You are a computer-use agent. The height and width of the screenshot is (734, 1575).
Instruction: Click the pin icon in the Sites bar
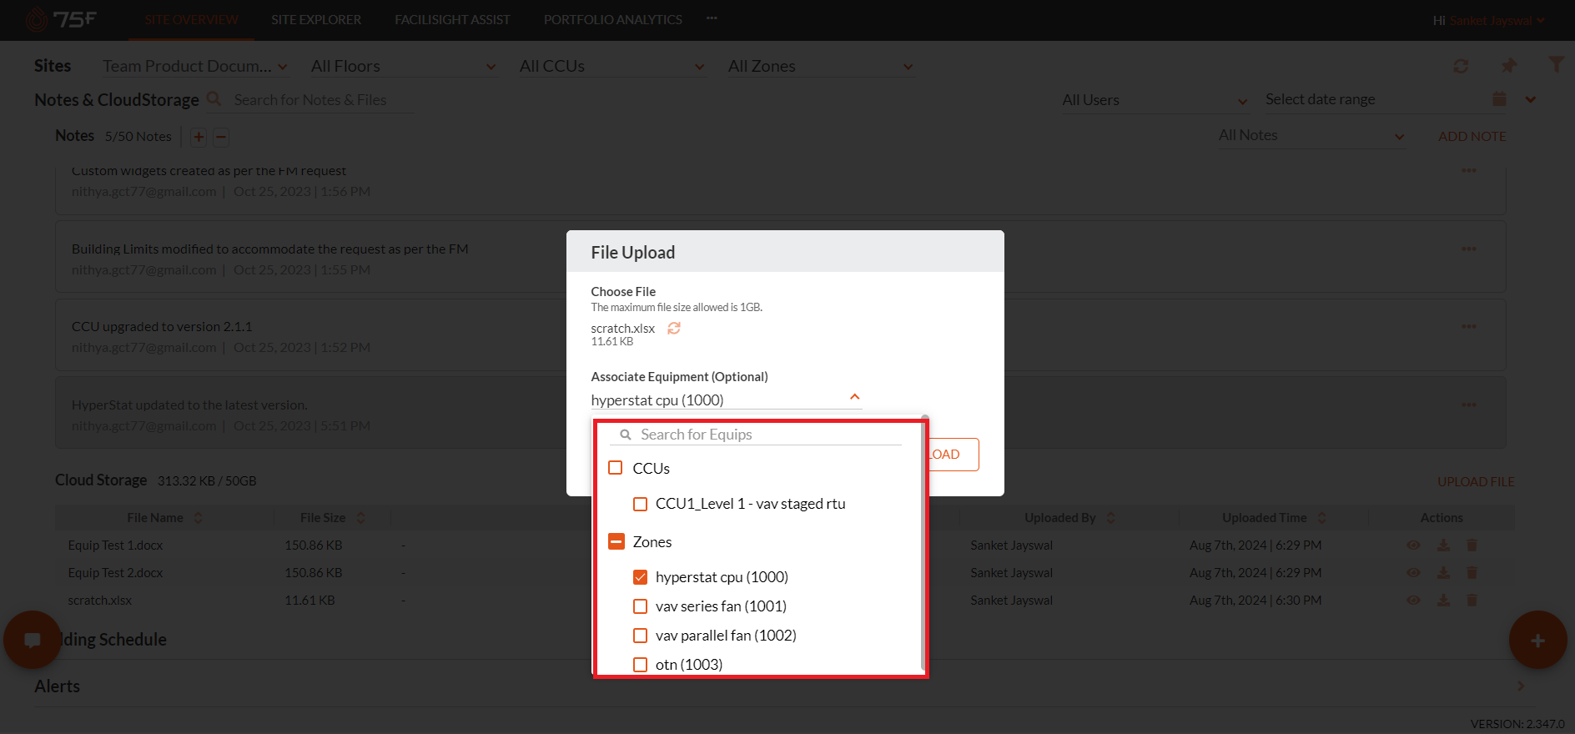(1509, 65)
